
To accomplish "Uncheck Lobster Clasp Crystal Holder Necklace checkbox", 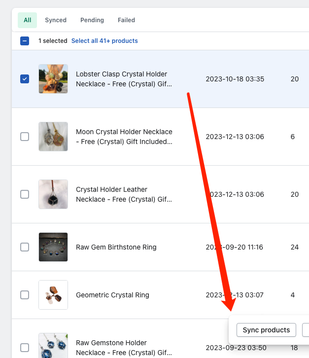I will click(25, 79).
